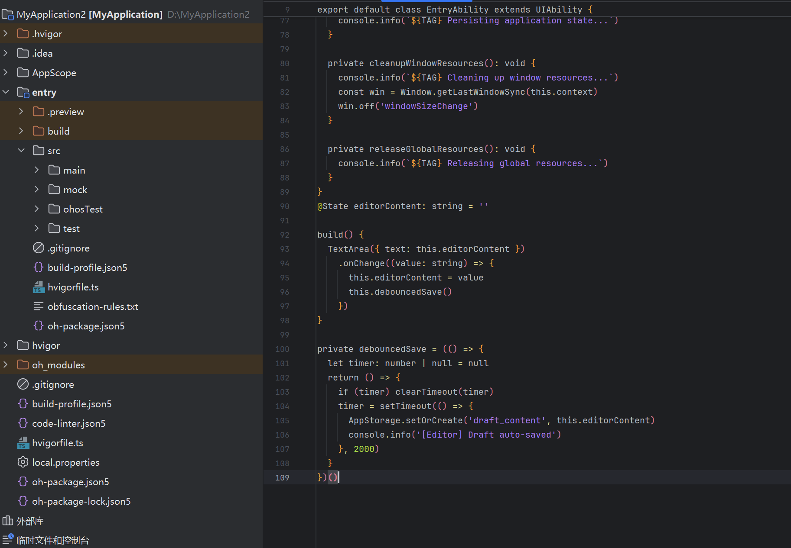Click the releaseGlobalResources method name
The height and width of the screenshot is (548, 791).
point(426,149)
